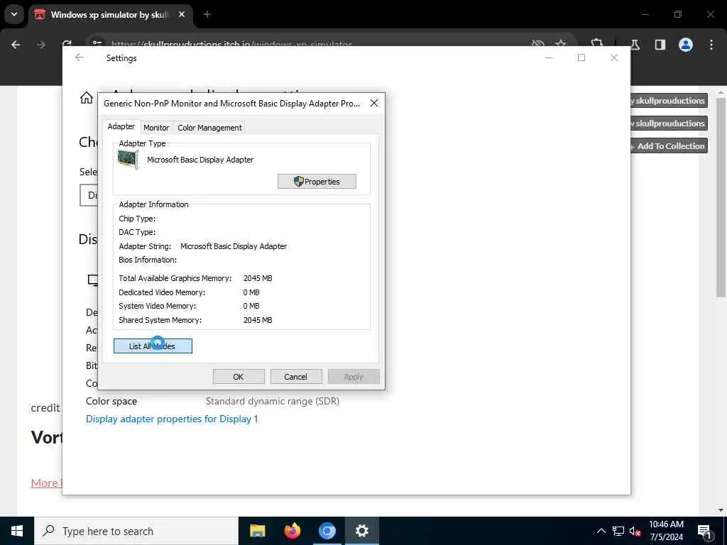Click the List All Modes button
Viewport: 727px width, 545px height.
click(x=153, y=346)
